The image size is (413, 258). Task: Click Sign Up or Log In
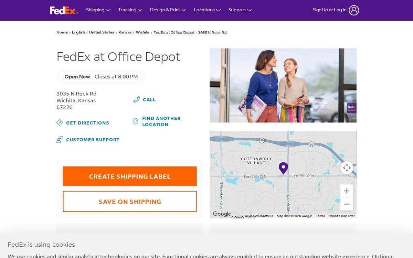click(330, 10)
